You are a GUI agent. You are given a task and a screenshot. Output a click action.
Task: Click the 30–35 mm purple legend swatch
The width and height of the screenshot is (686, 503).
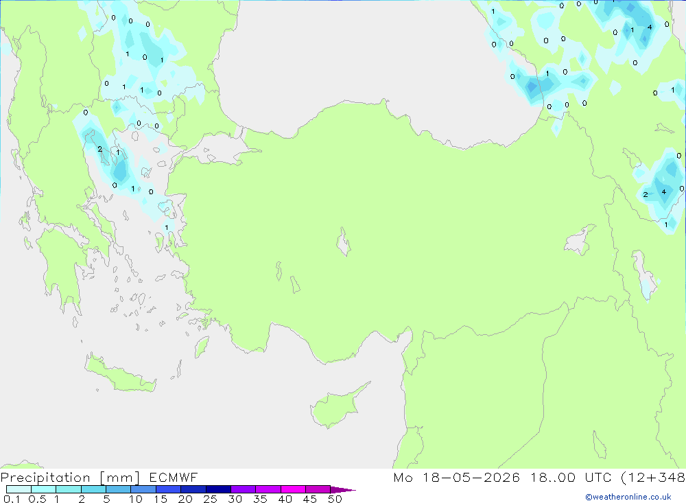[243, 489]
